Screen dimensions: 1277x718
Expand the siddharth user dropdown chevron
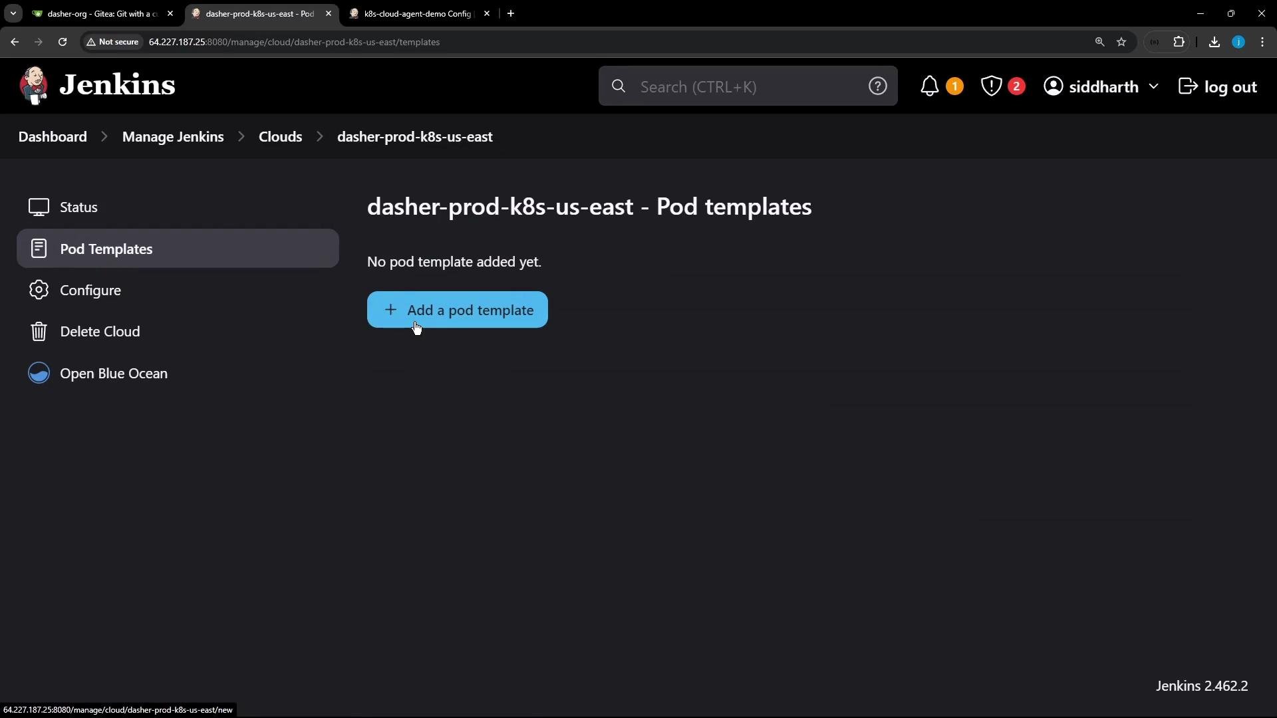(x=1153, y=86)
